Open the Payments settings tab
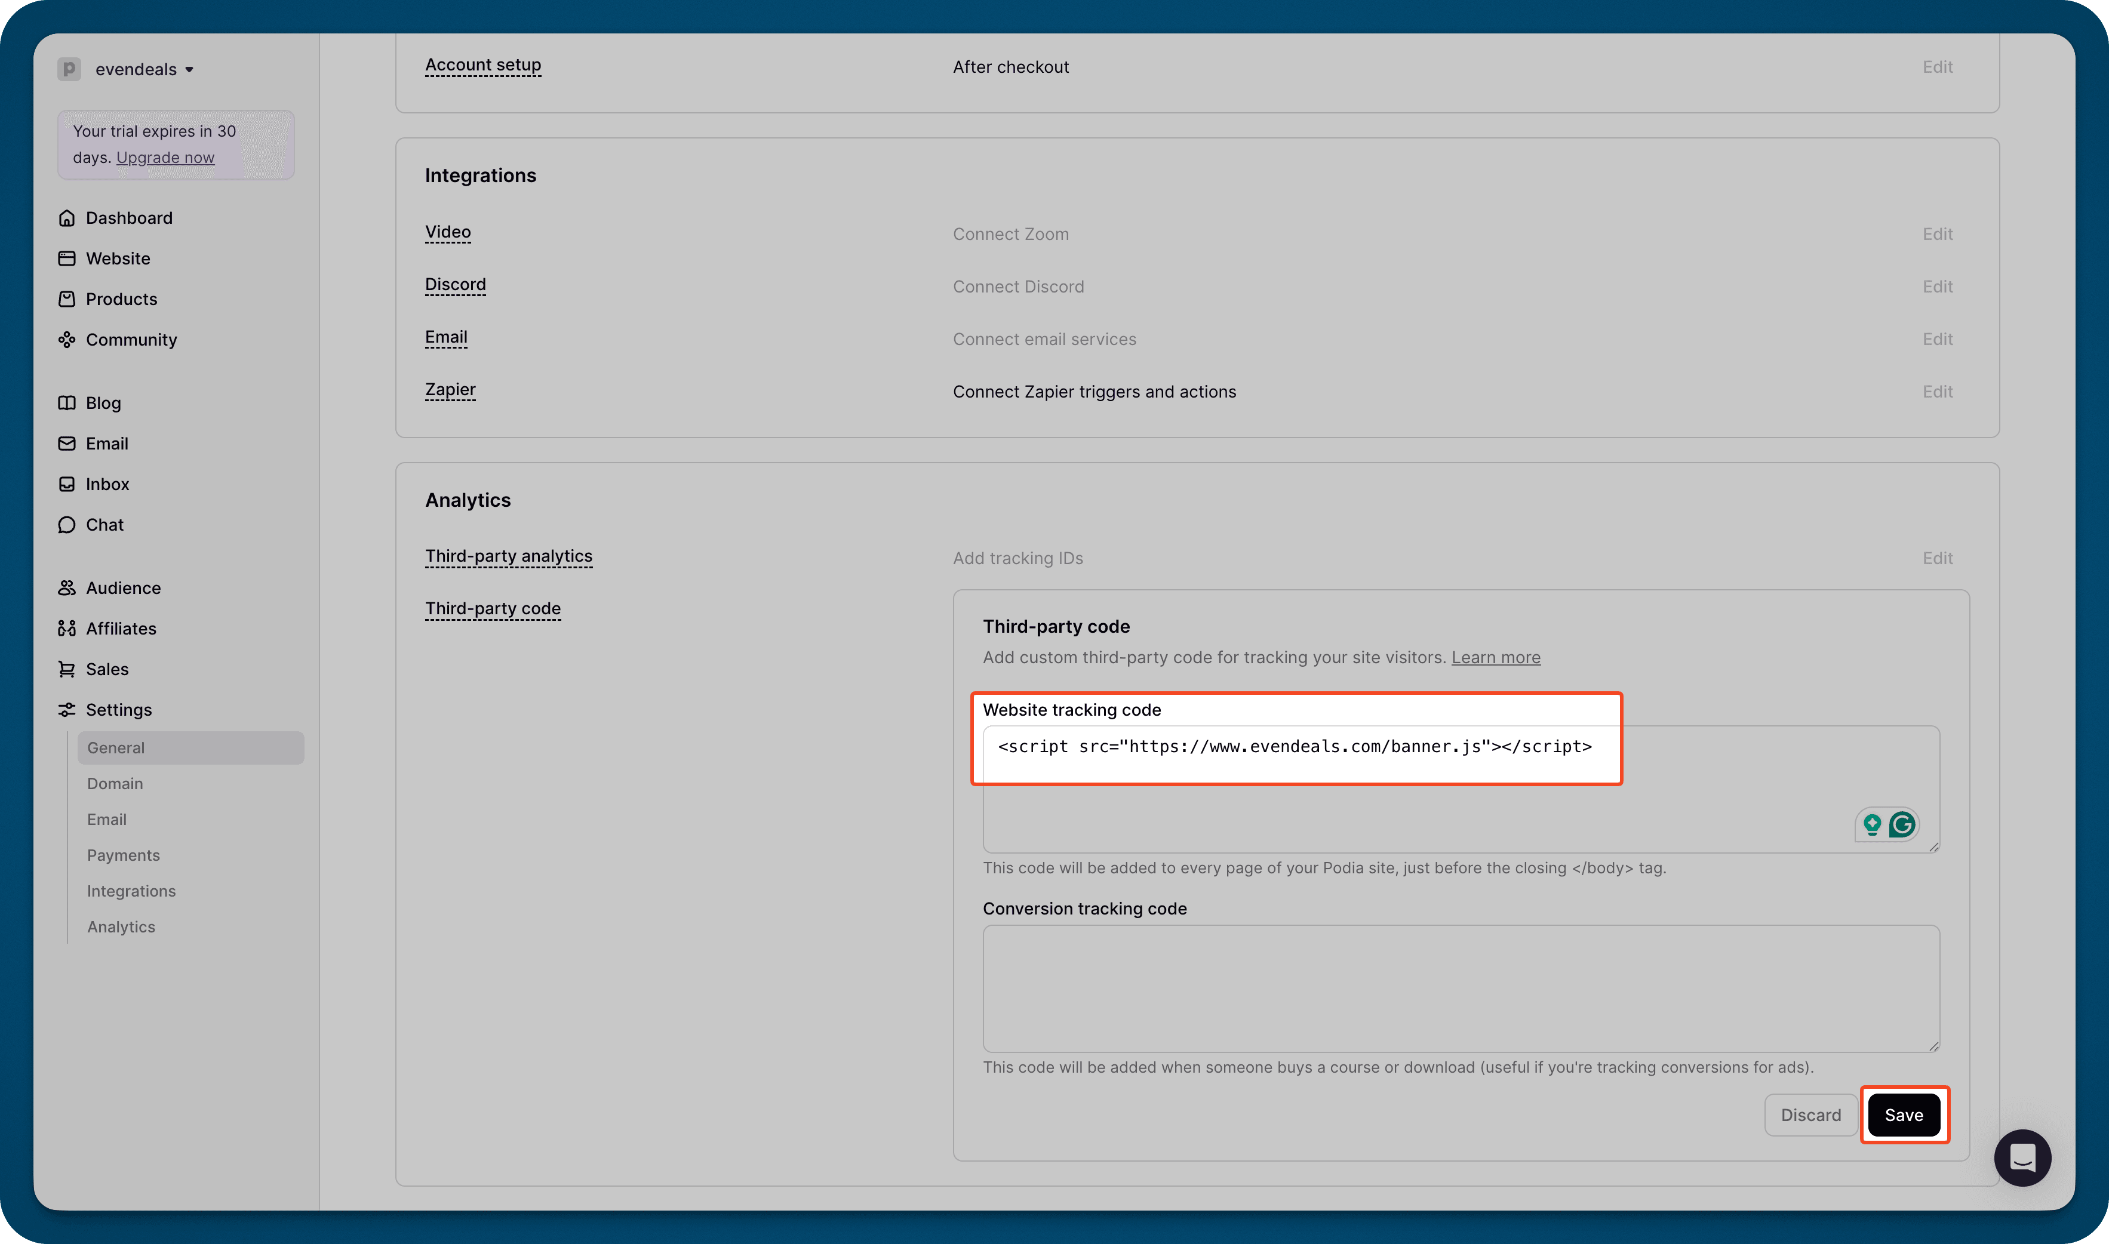 [123, 855]
